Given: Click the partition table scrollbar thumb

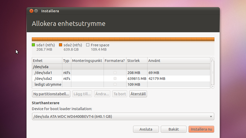Looking at the screenshot, I should [213, 73].
